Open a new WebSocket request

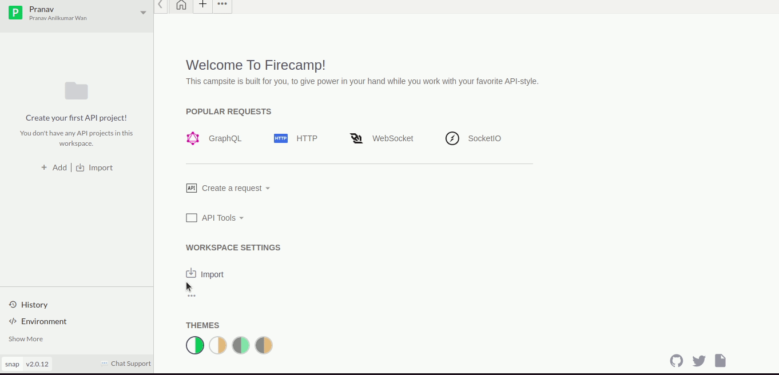pyautogui.click(x=392, y=138)
